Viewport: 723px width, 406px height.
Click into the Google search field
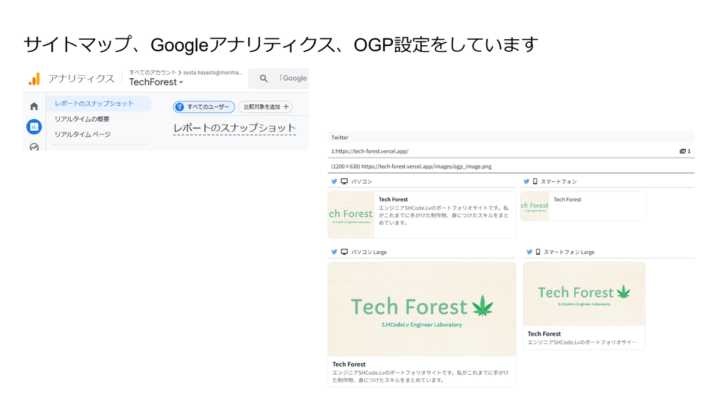[x=293, y=78]
